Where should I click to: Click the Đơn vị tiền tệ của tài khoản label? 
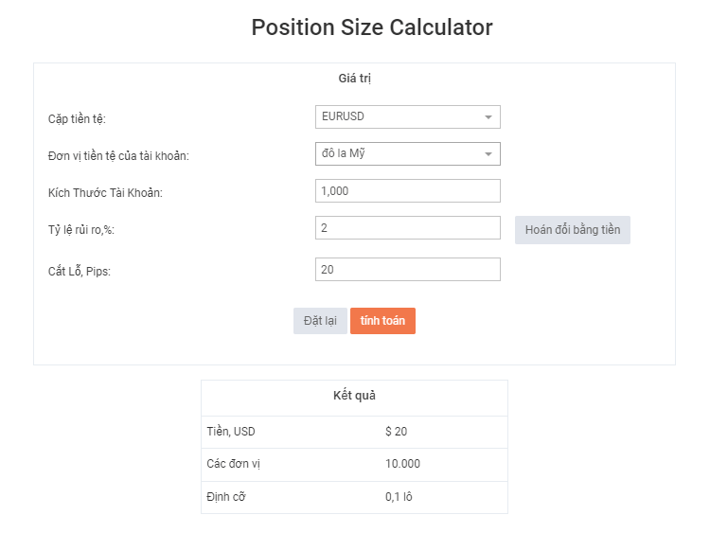pyautogui.click(x=118, y=155)
